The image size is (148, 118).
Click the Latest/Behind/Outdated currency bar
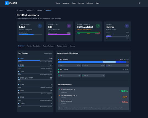tap(88, 32)
